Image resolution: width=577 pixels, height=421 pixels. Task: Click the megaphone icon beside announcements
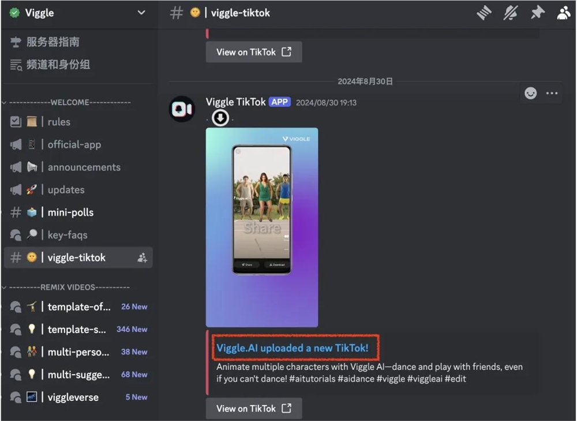click(x=16, y=167)
